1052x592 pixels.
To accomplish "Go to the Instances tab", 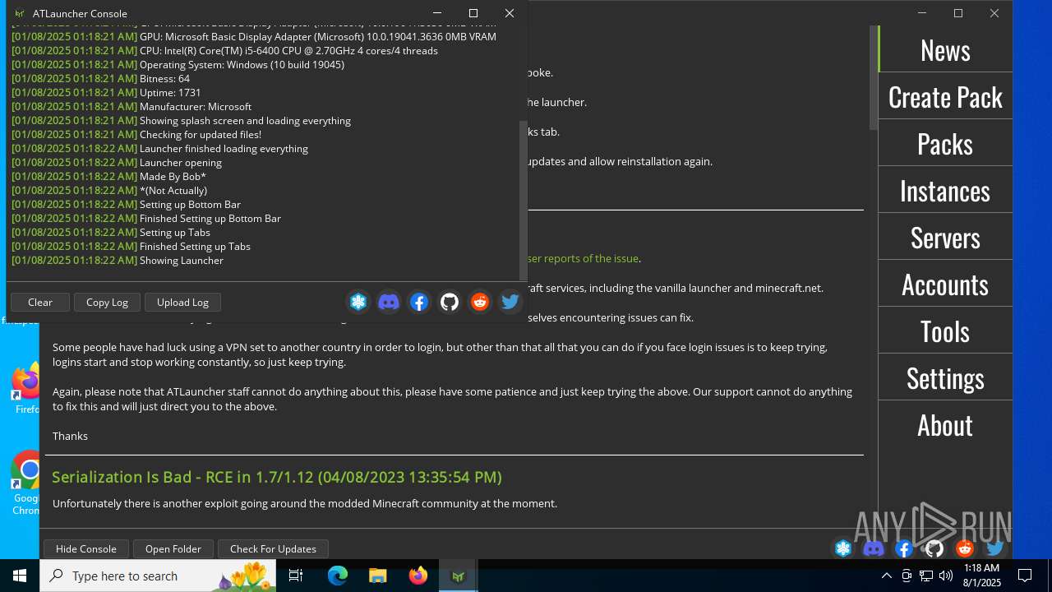I will click(945, 190).
